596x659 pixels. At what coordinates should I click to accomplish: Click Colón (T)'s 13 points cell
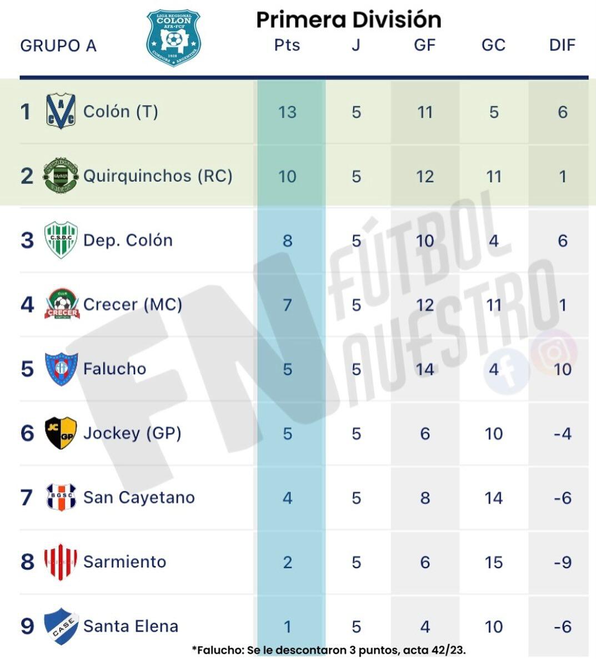coord(287,112)
